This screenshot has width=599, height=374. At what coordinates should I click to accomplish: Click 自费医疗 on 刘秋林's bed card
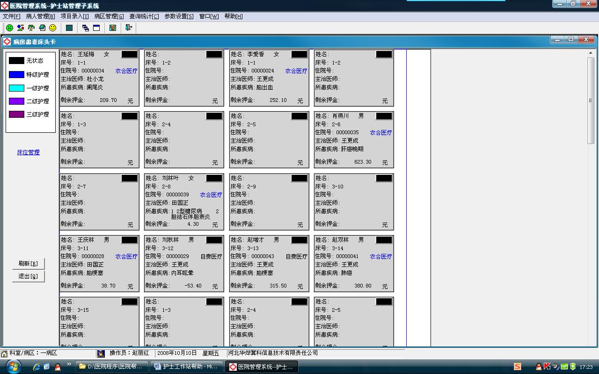tap(211, 257)
